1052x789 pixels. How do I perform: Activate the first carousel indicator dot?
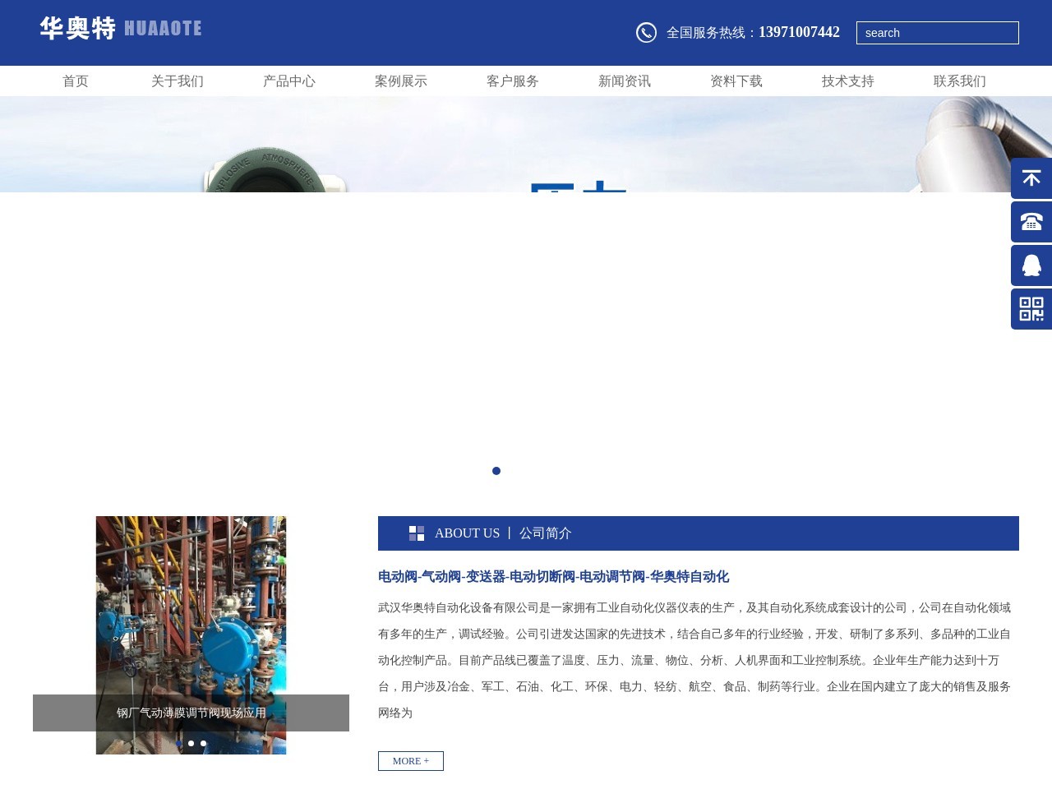178,743
